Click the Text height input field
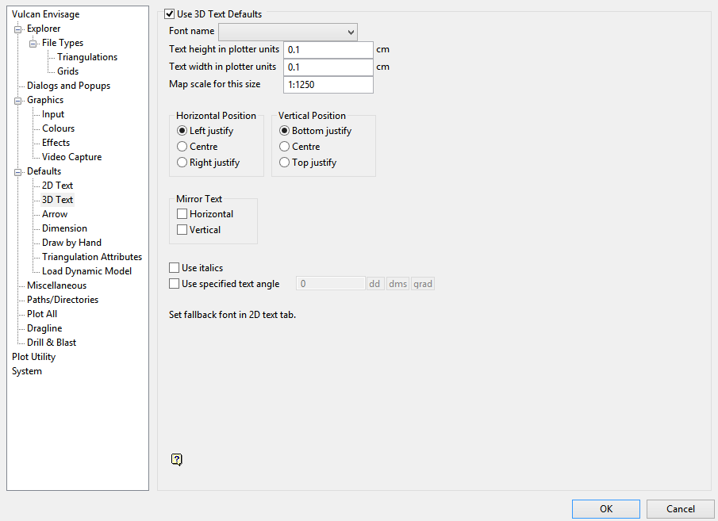 (328, 50)
